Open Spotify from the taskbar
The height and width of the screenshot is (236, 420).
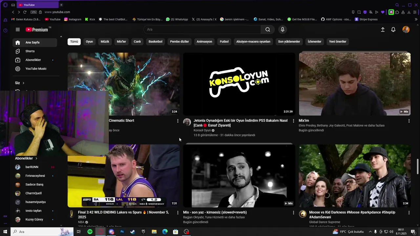click(90, 232)
